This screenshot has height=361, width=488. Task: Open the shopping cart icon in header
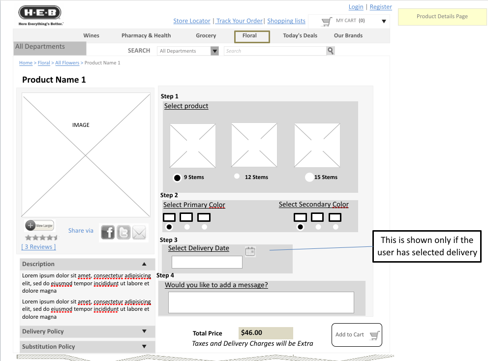coord(327,22)
